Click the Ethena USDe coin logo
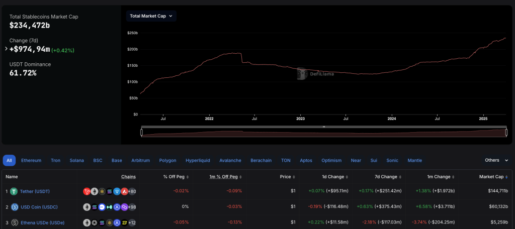This screenshot has height=229, width=515. (15, 223)
